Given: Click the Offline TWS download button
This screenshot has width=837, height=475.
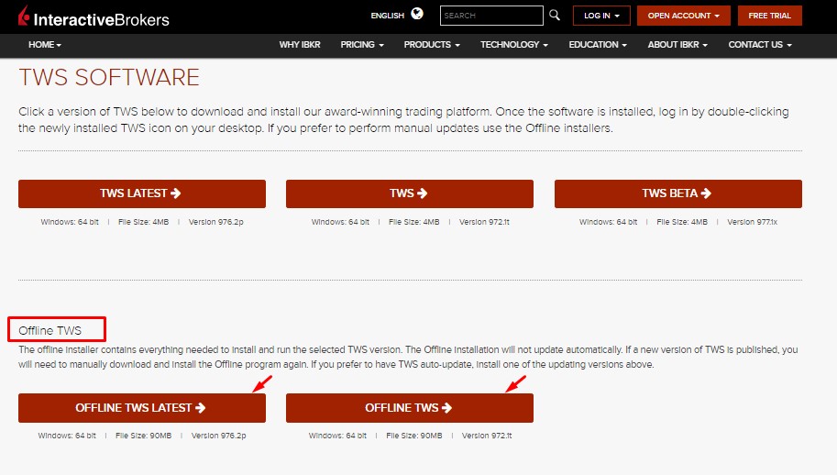Looking at the screenshot, I should point(409,408).
